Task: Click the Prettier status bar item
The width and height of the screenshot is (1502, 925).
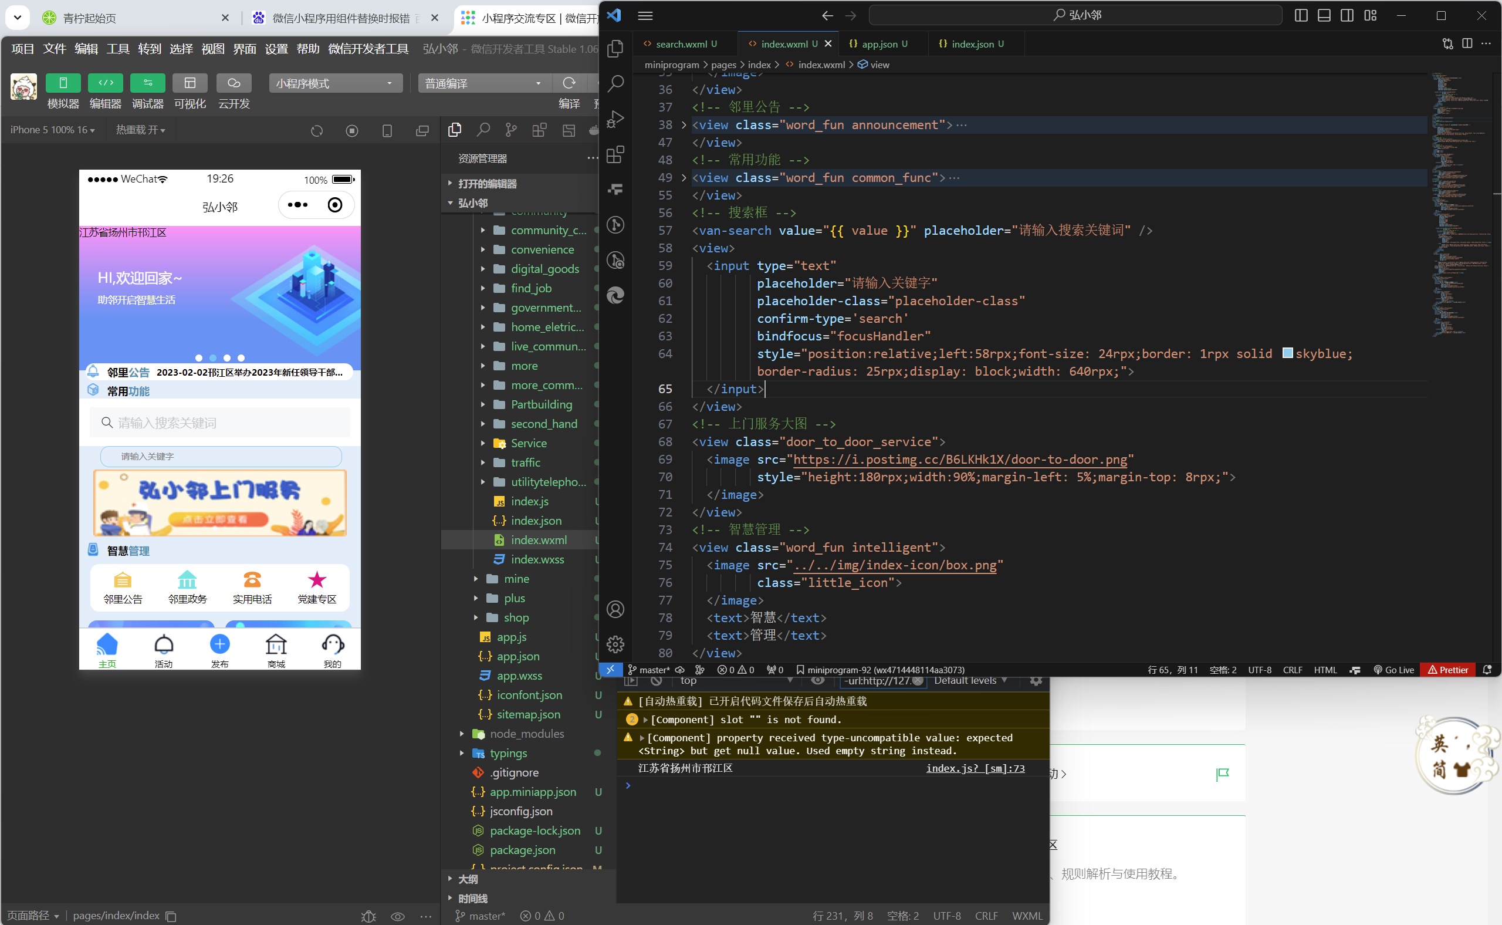Action: pyautogui.click(x=1447, y=670)
